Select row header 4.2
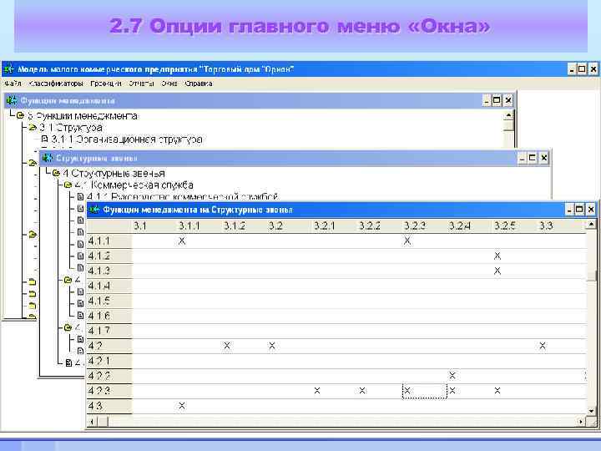 click(109, 346)
